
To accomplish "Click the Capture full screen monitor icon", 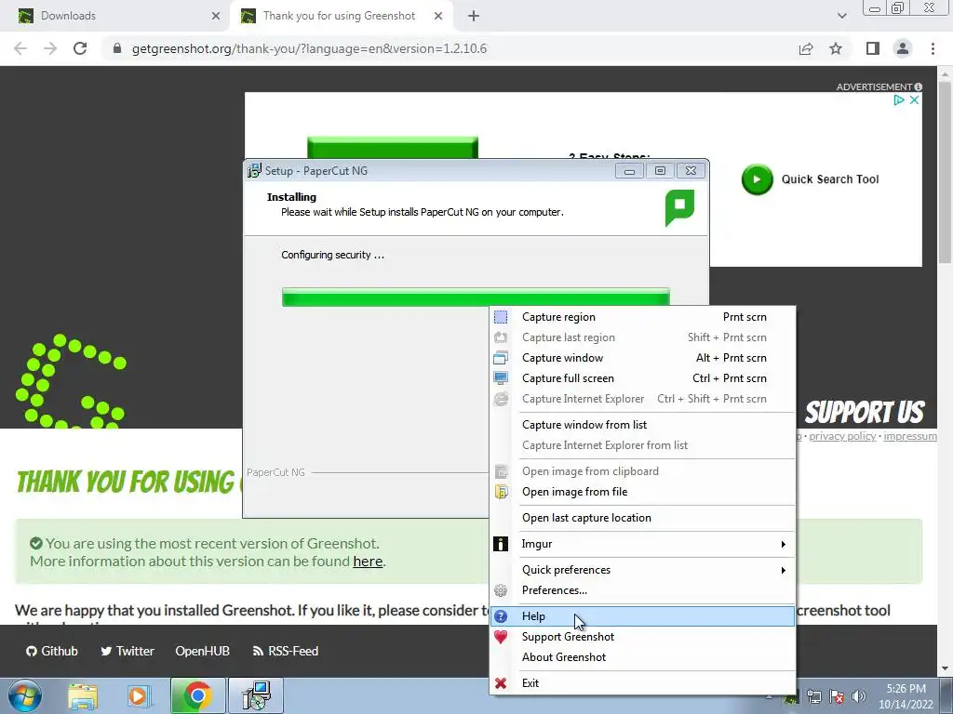I will [500, 378].
